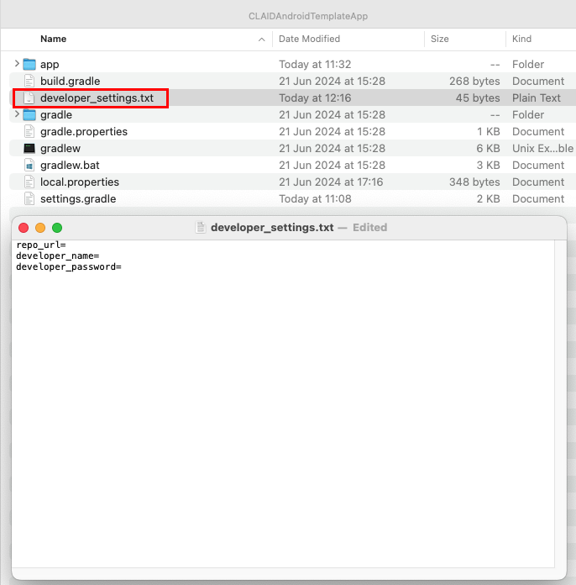576x585 pixels.
Task: Click the local.properties document icon
Action: pos(29,182)
